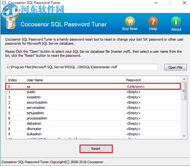This screenshot has width=190, height=166.
Task: Open the File menu
Action: tap(5, 10)
